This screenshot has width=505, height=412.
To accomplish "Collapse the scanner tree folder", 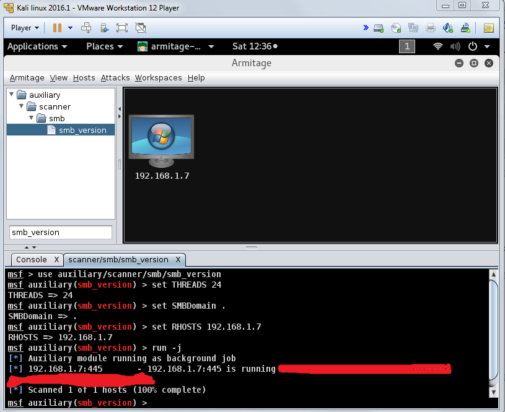I will [21, 106].
